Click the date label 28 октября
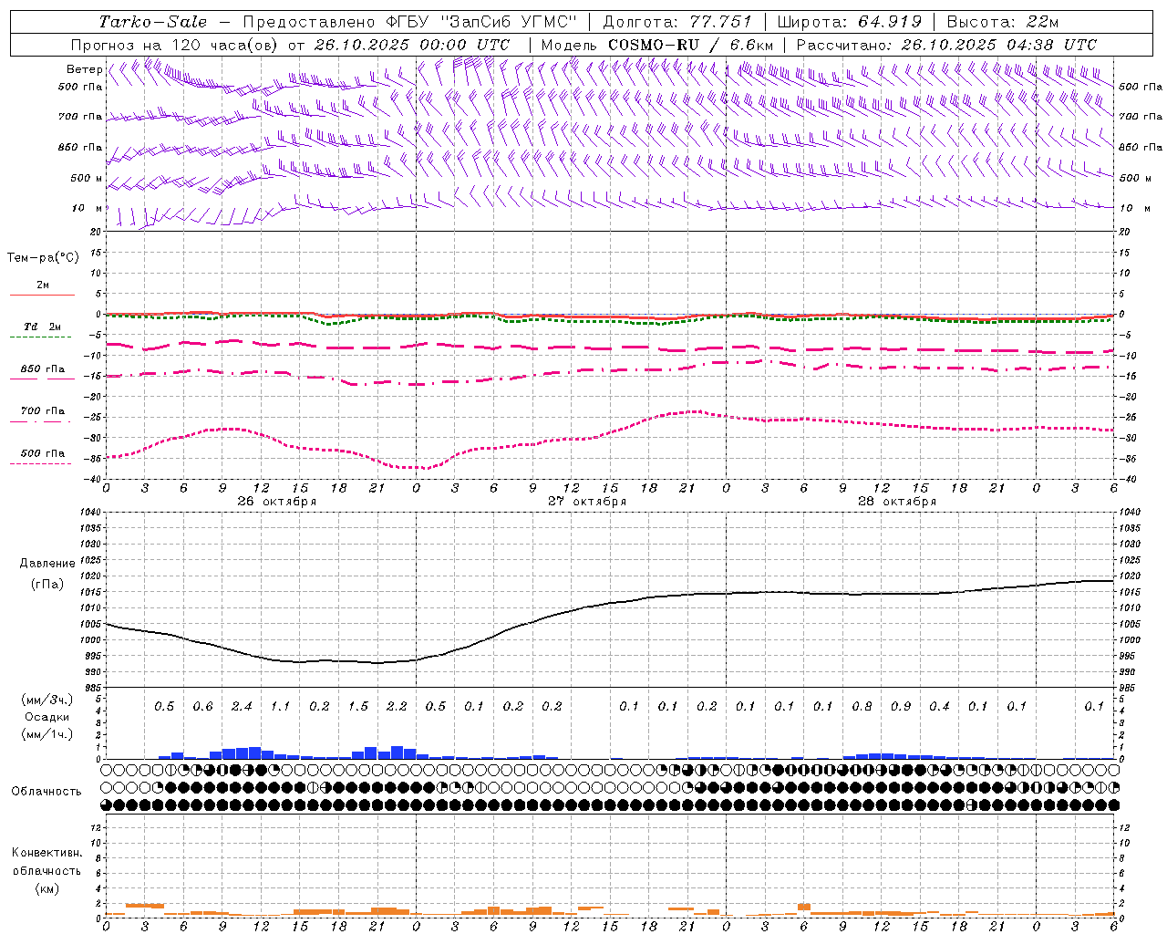The width and height of the screenshot is (1167, 934). [897, 502]
